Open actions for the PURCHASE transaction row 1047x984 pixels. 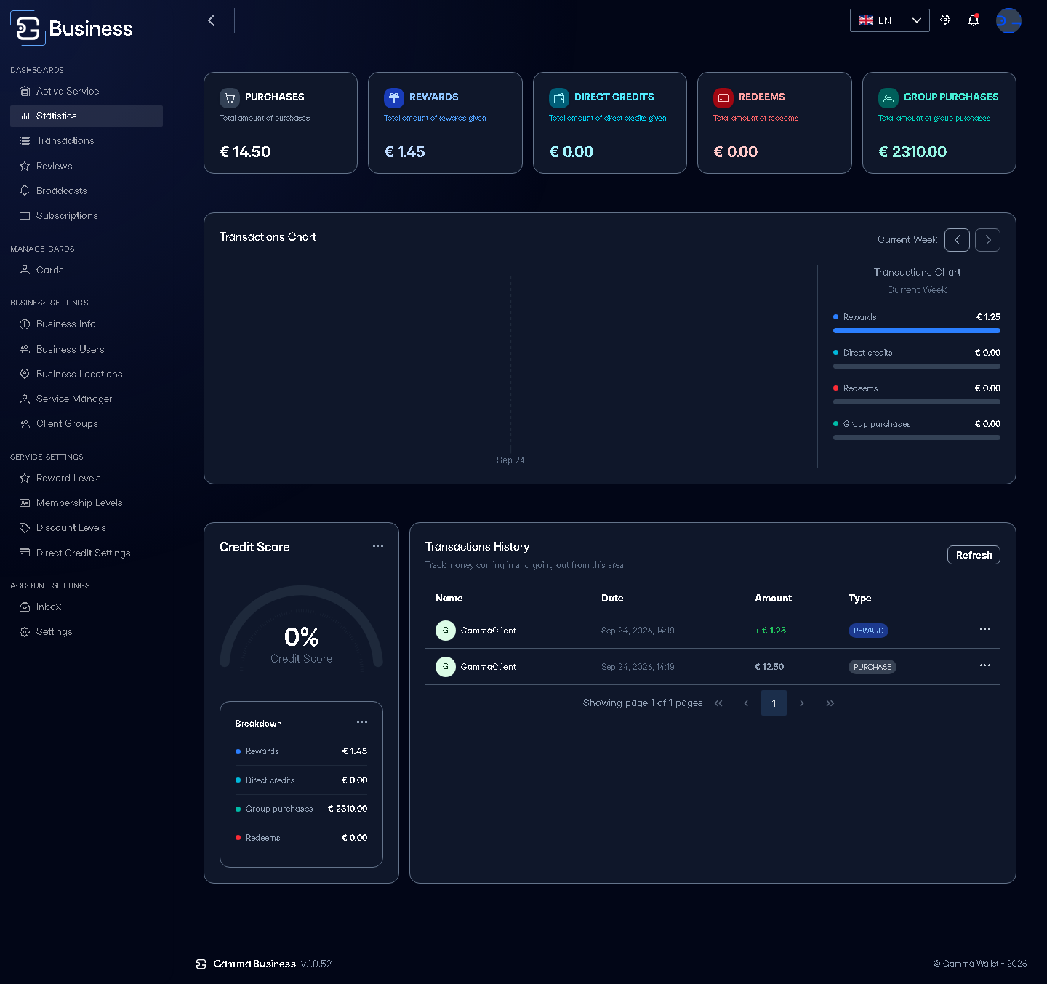[x=985, y=665]
